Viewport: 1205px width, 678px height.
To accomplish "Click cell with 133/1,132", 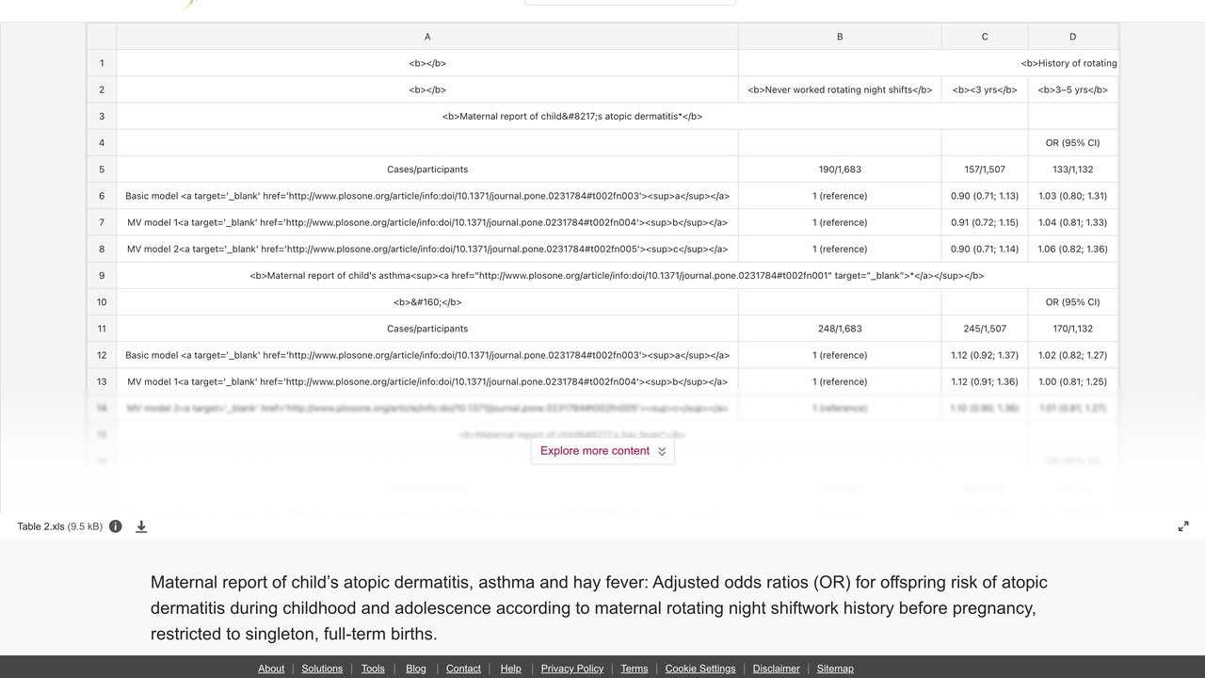I will coord(1072,169).
